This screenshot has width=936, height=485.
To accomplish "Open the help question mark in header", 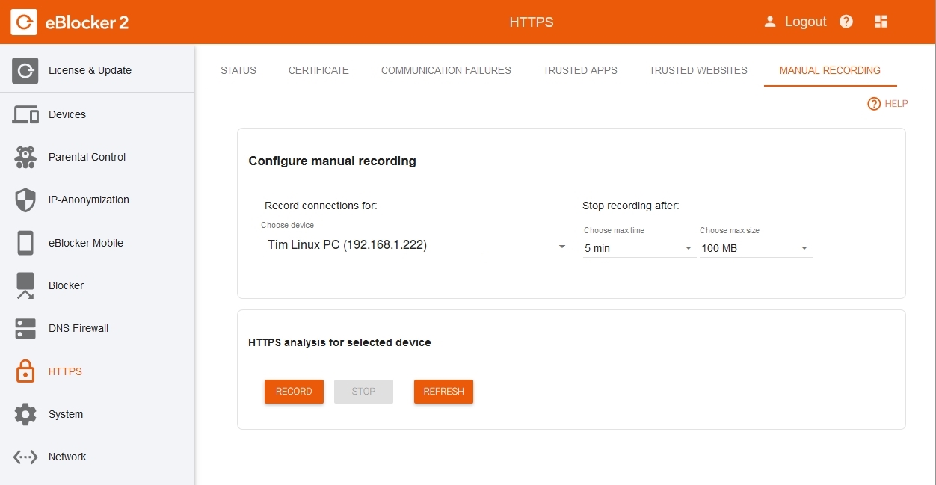I will point(846,22).
